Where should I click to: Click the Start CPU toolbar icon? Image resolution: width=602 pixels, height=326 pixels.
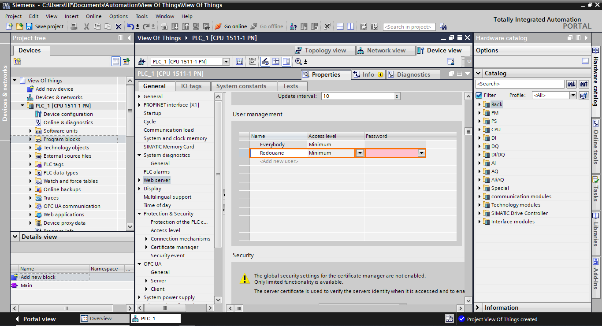(304, 26)
